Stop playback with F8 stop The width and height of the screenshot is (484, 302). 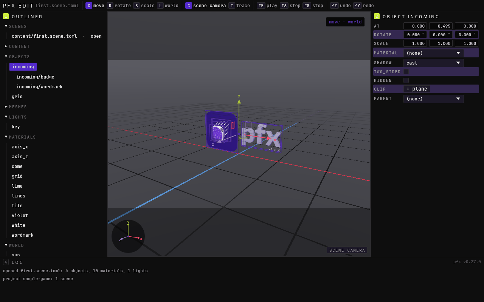313,6
